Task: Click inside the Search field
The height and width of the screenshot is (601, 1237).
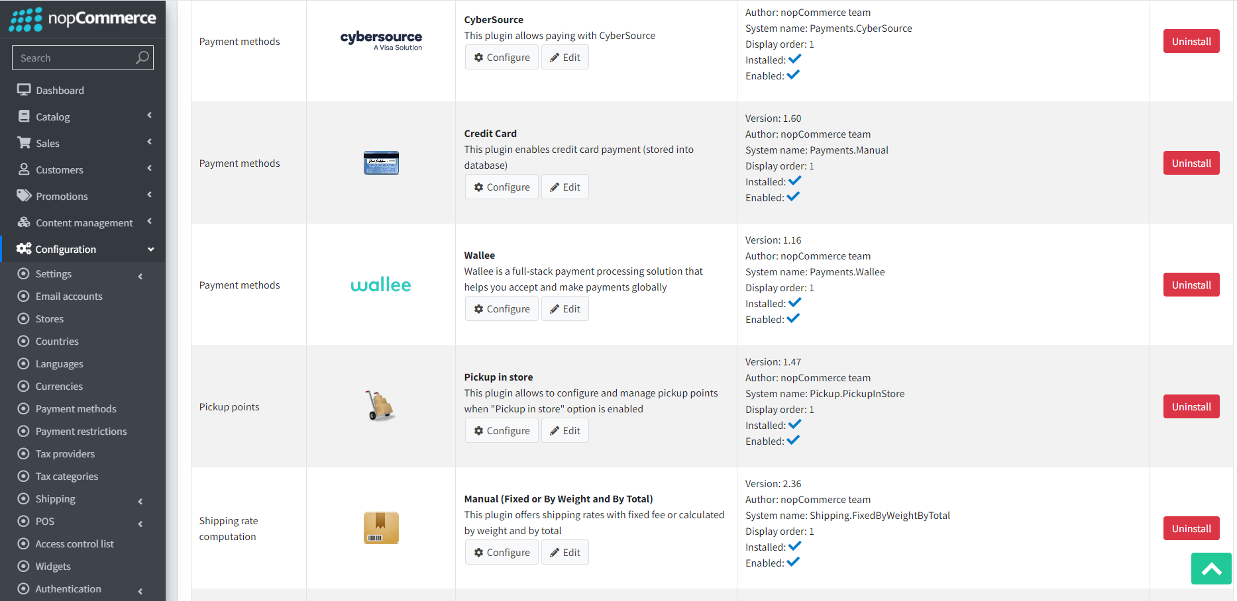Action: point(73,58)
